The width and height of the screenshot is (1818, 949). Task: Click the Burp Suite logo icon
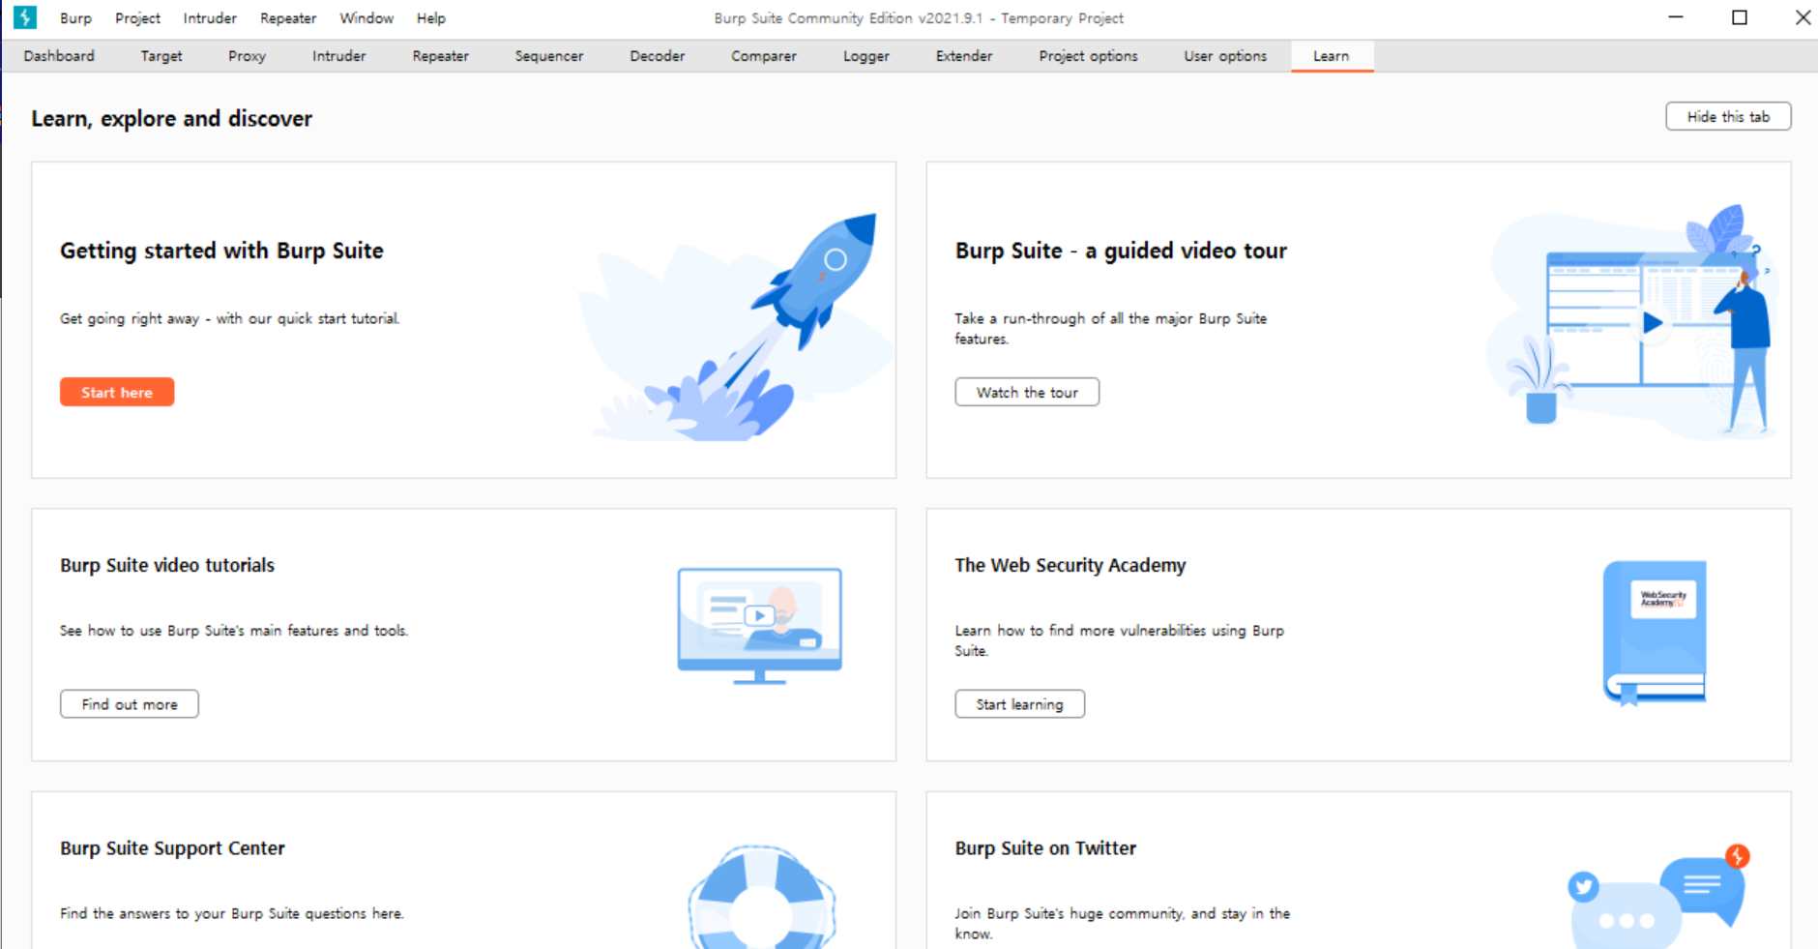tap(25, 17)
